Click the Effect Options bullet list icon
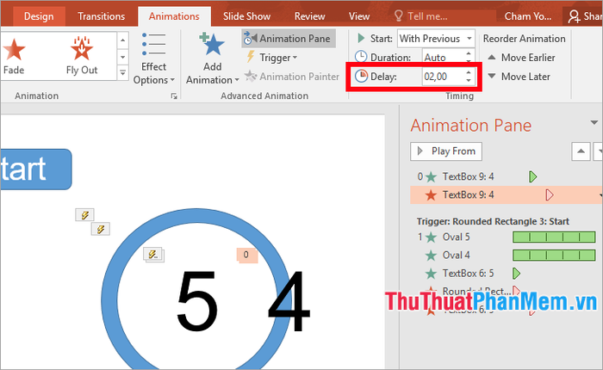Viewport: 603px width, 370px height. click(x=154, y=45)
